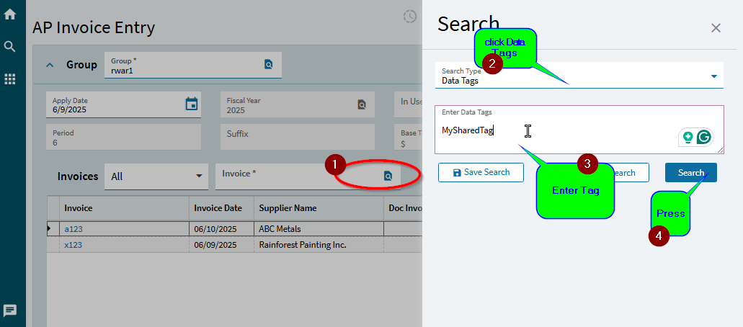The height and width of the screenshot is (327, 743).
Task: Open invoice x123 link
Action: (x=74, y=245)
